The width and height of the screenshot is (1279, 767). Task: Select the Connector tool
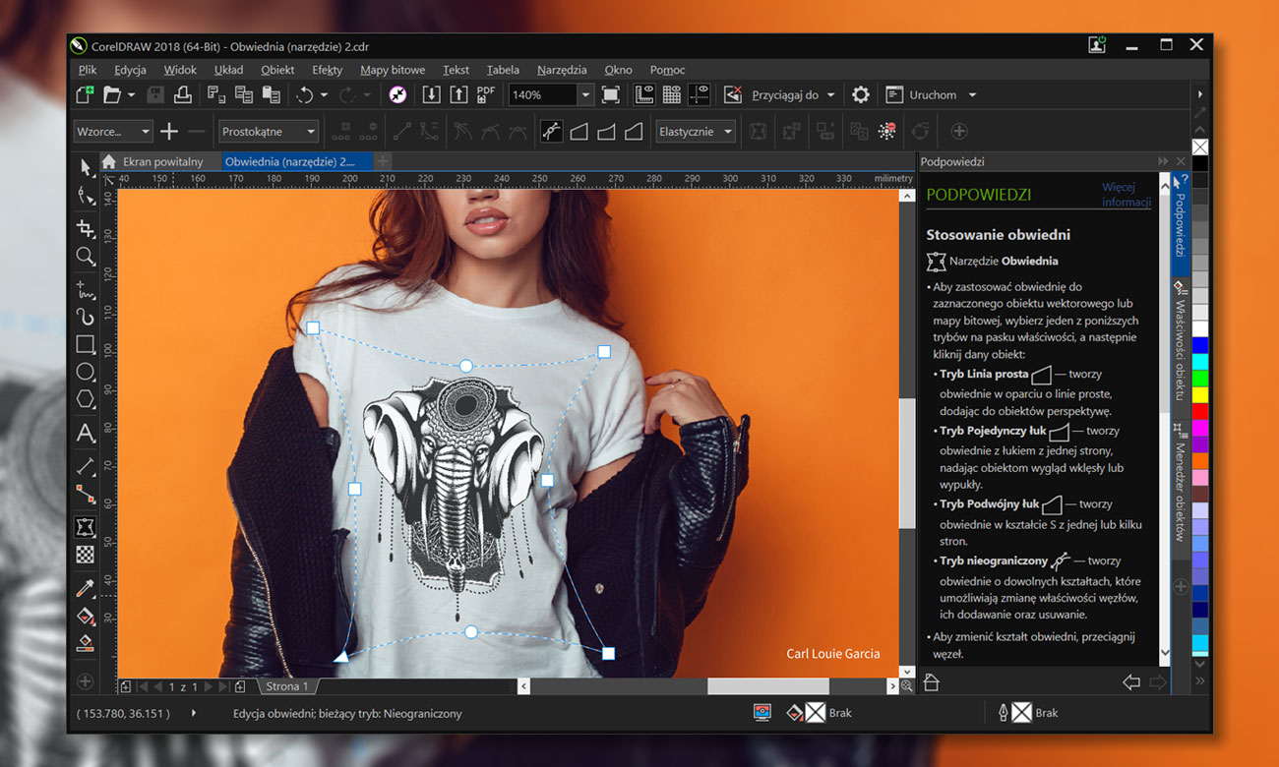pyautogui.click(x=86, y=494)
